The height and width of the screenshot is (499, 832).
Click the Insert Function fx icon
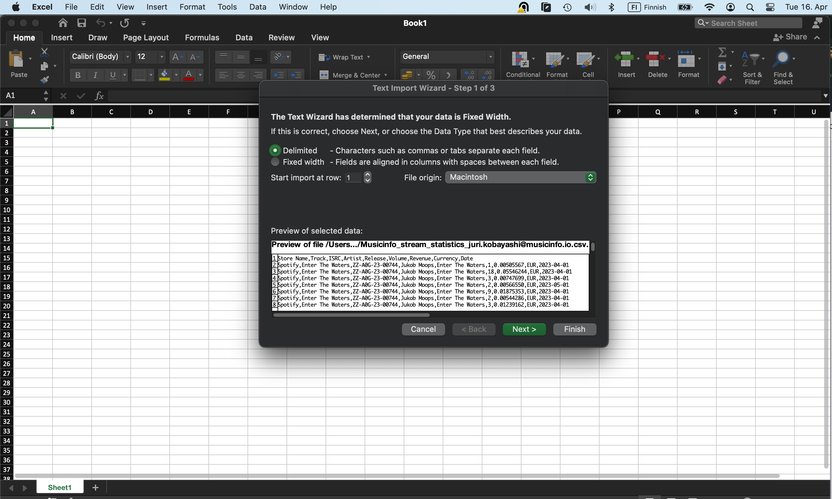point(99,96)
